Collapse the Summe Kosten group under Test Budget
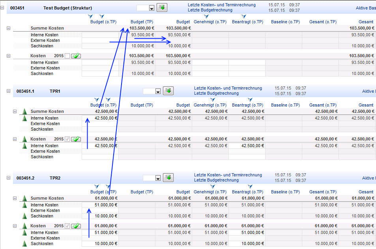The width and height of the screenshot is (376, 249). click(9, 28)
